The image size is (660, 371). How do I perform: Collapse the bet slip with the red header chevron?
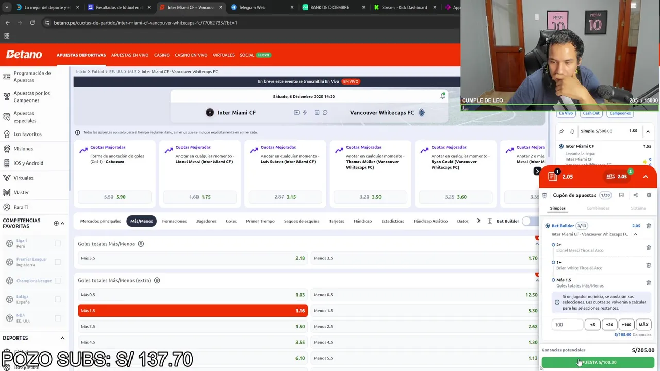coord(646,177)
